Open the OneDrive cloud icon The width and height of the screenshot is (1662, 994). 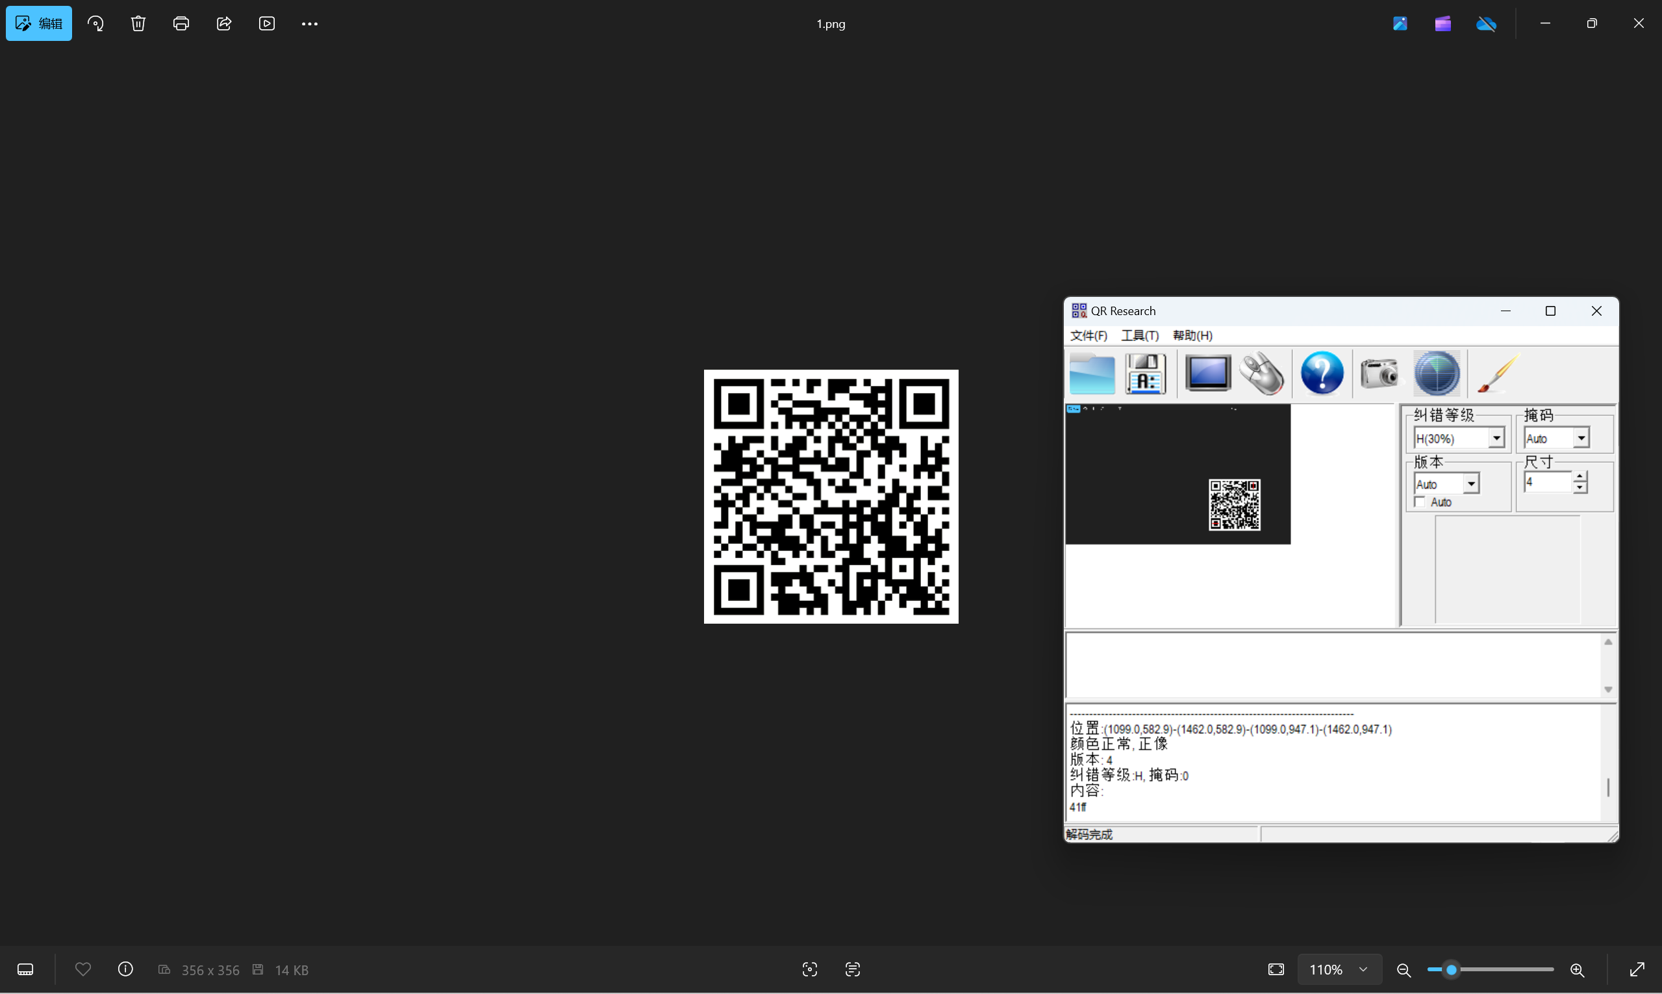click(x=1486, y=23)
